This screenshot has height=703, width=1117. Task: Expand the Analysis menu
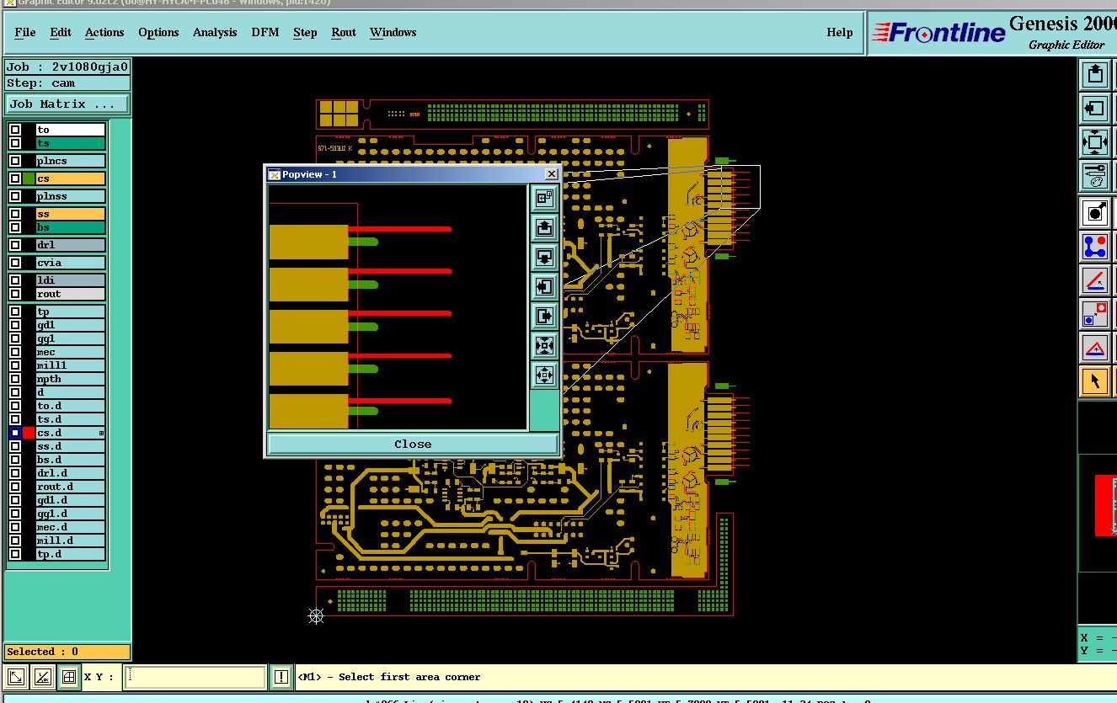pos(215,32)
